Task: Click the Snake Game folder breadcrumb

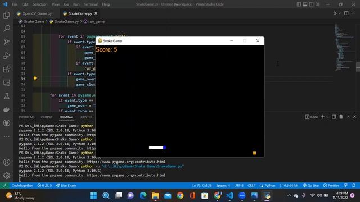Action: tap(34, 21)
